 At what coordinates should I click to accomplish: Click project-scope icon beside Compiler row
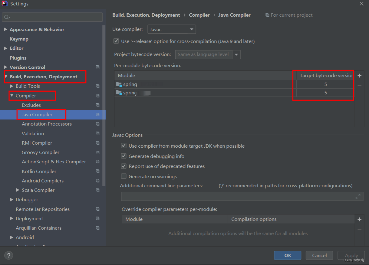click(x=97, y=96)
